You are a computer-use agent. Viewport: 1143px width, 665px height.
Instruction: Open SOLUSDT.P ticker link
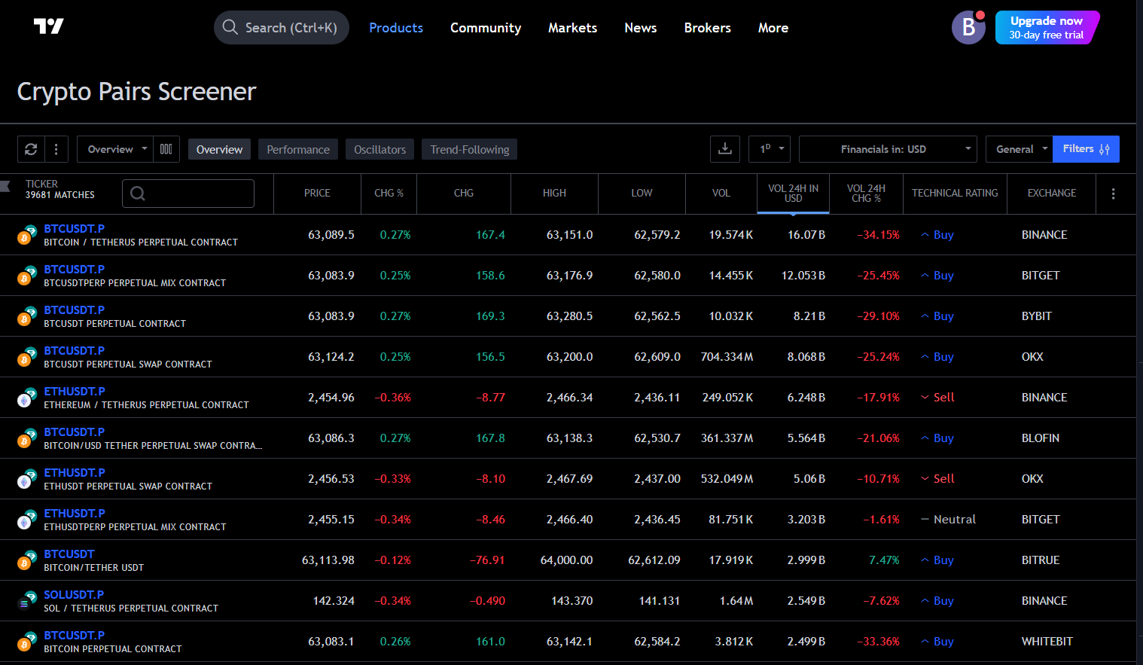[x=74, y=595]
